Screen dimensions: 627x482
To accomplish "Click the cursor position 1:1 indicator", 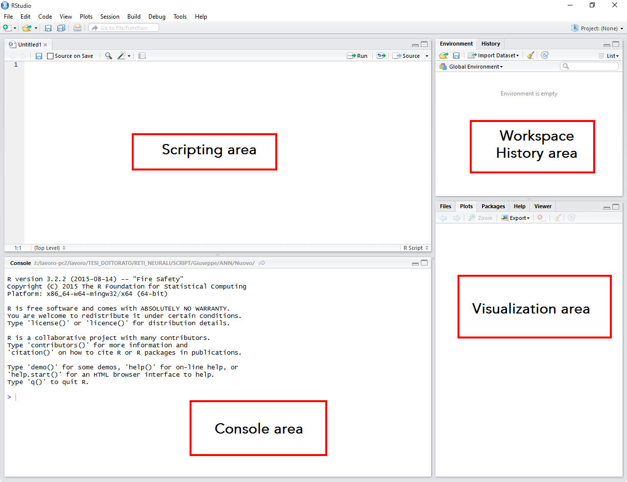I will pos(18,248).
